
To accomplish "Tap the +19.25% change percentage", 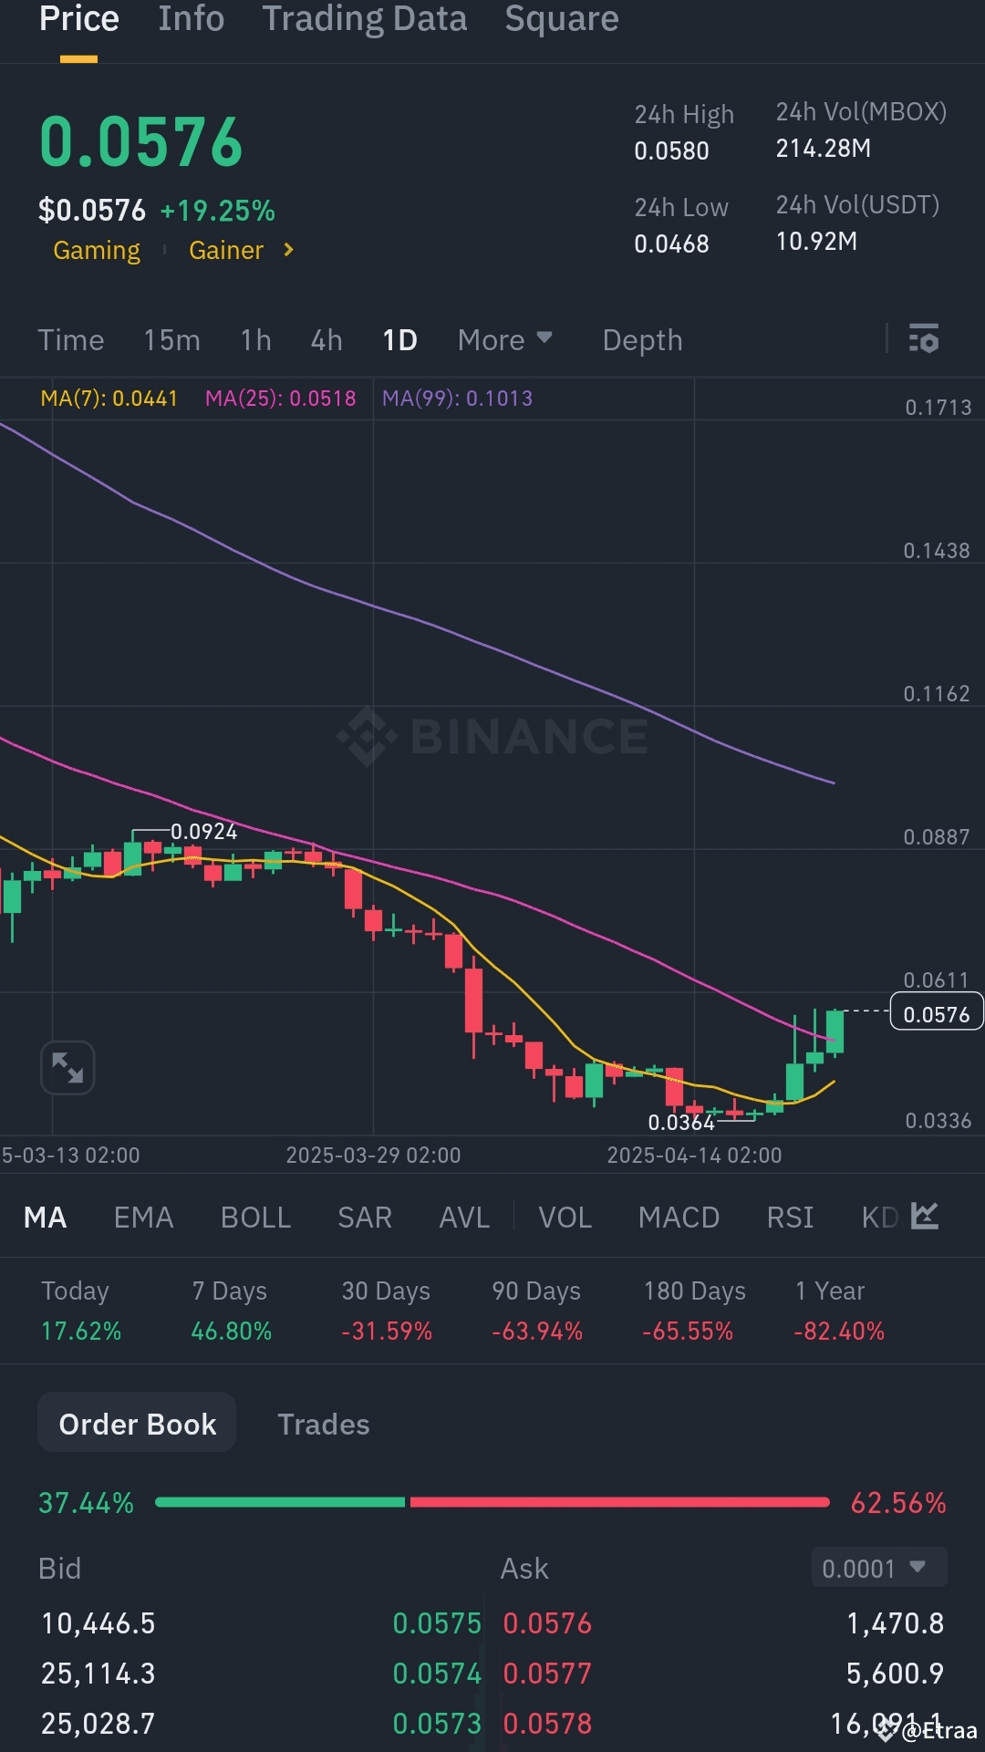I will [217, 211].
